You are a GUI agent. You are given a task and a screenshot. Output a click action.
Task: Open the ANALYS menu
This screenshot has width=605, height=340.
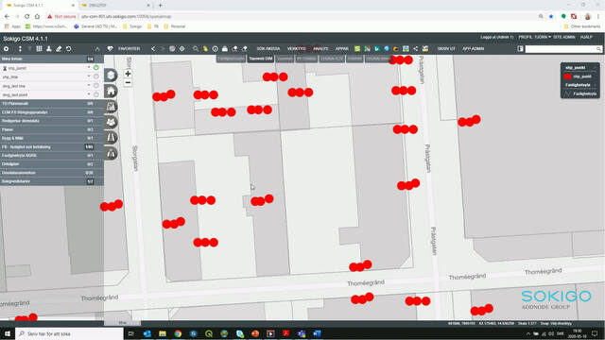(320, 49)
